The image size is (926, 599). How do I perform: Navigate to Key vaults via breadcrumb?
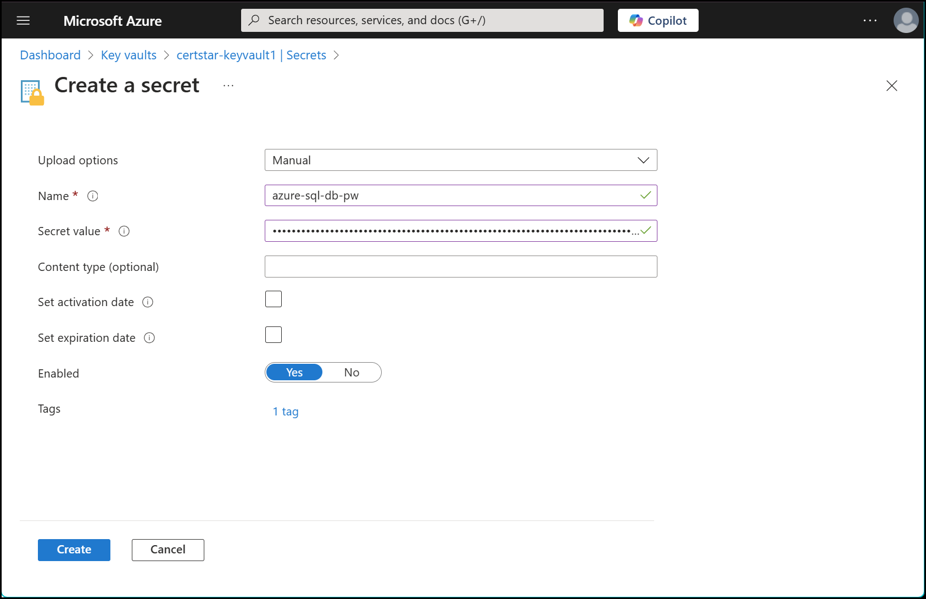point(128,55)
